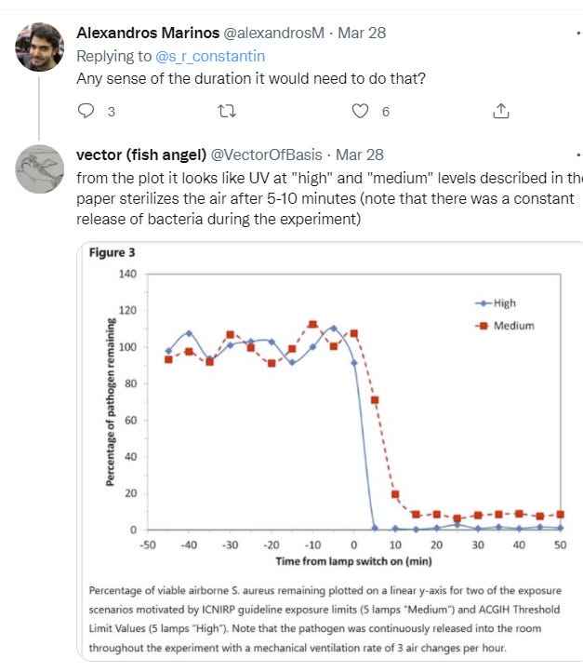
Task: Open the @s_r_constantin profile link
Action: 210,56
